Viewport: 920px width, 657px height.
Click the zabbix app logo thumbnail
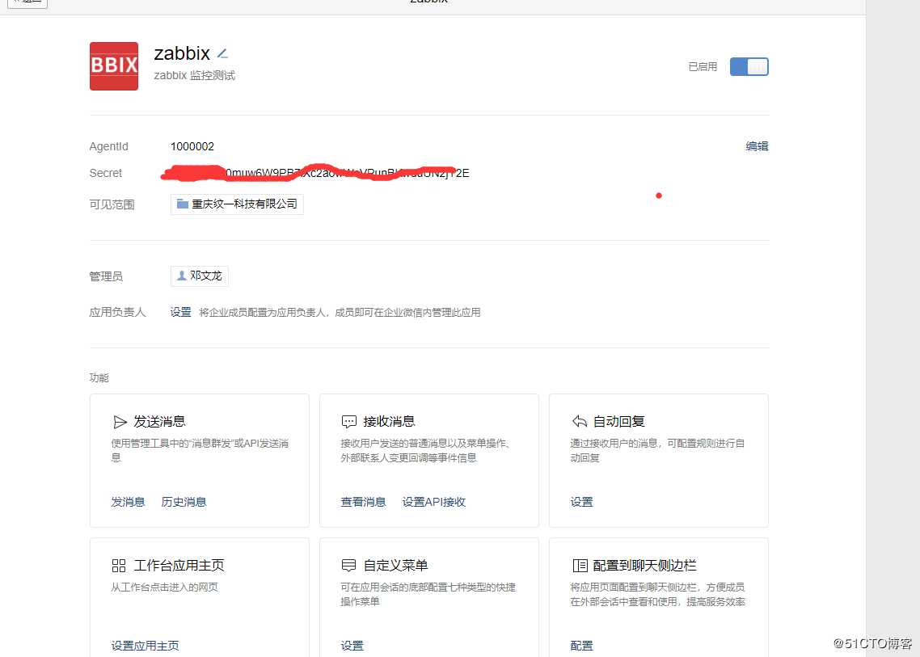point(114,66)
